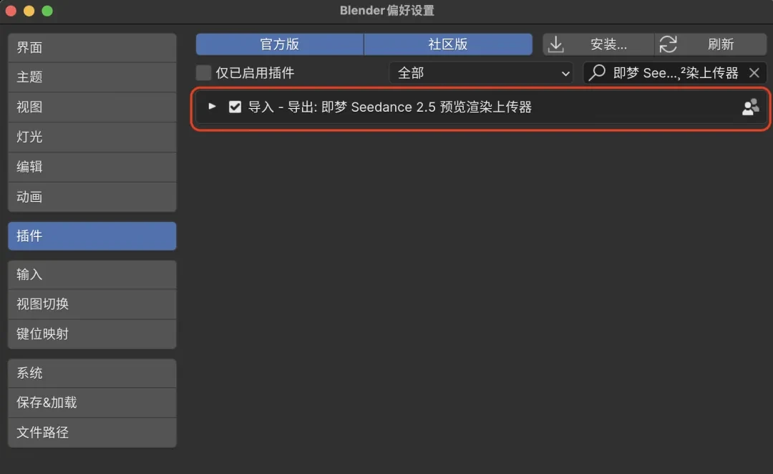
Task: Click the download arrow icon on 安装
Action: (x=555, y=44)
